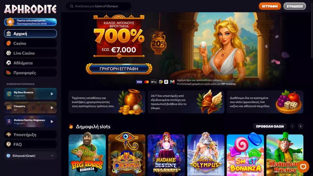Show next popular slots with right arrow
This screenshot has height=176, width=313.
pos(300,126)
